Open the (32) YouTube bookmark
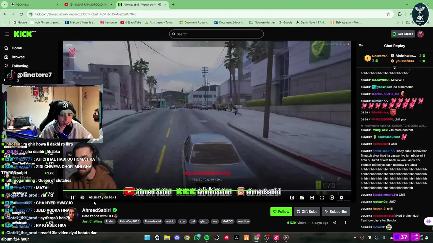This screenshot has height=243, width=433. [x=130, y=23]
